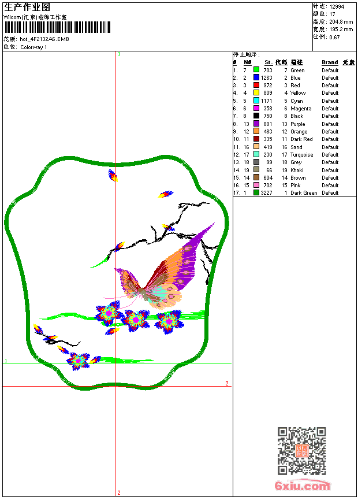Click the 'Dark Red' description text

301,139
